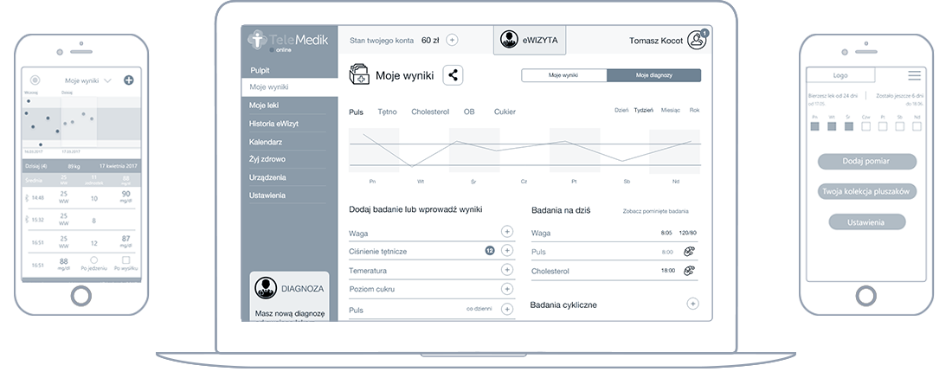Click the plus icon on Poziom cukru row
This screenshot has width=952, height=378.
(507, 289)
